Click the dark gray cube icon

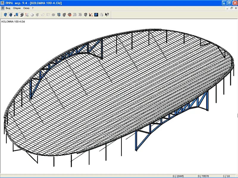point(85,15)
